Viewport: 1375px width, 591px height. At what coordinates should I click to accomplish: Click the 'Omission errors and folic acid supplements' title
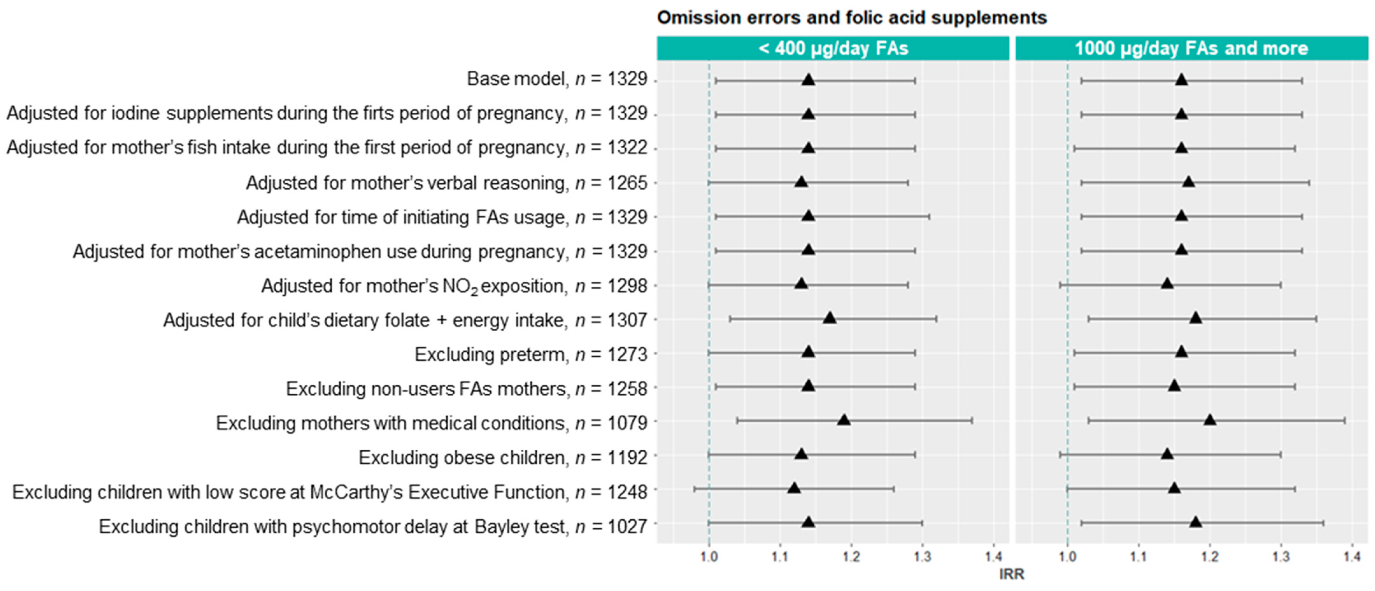pyautogui.click(x=852, y=18)
